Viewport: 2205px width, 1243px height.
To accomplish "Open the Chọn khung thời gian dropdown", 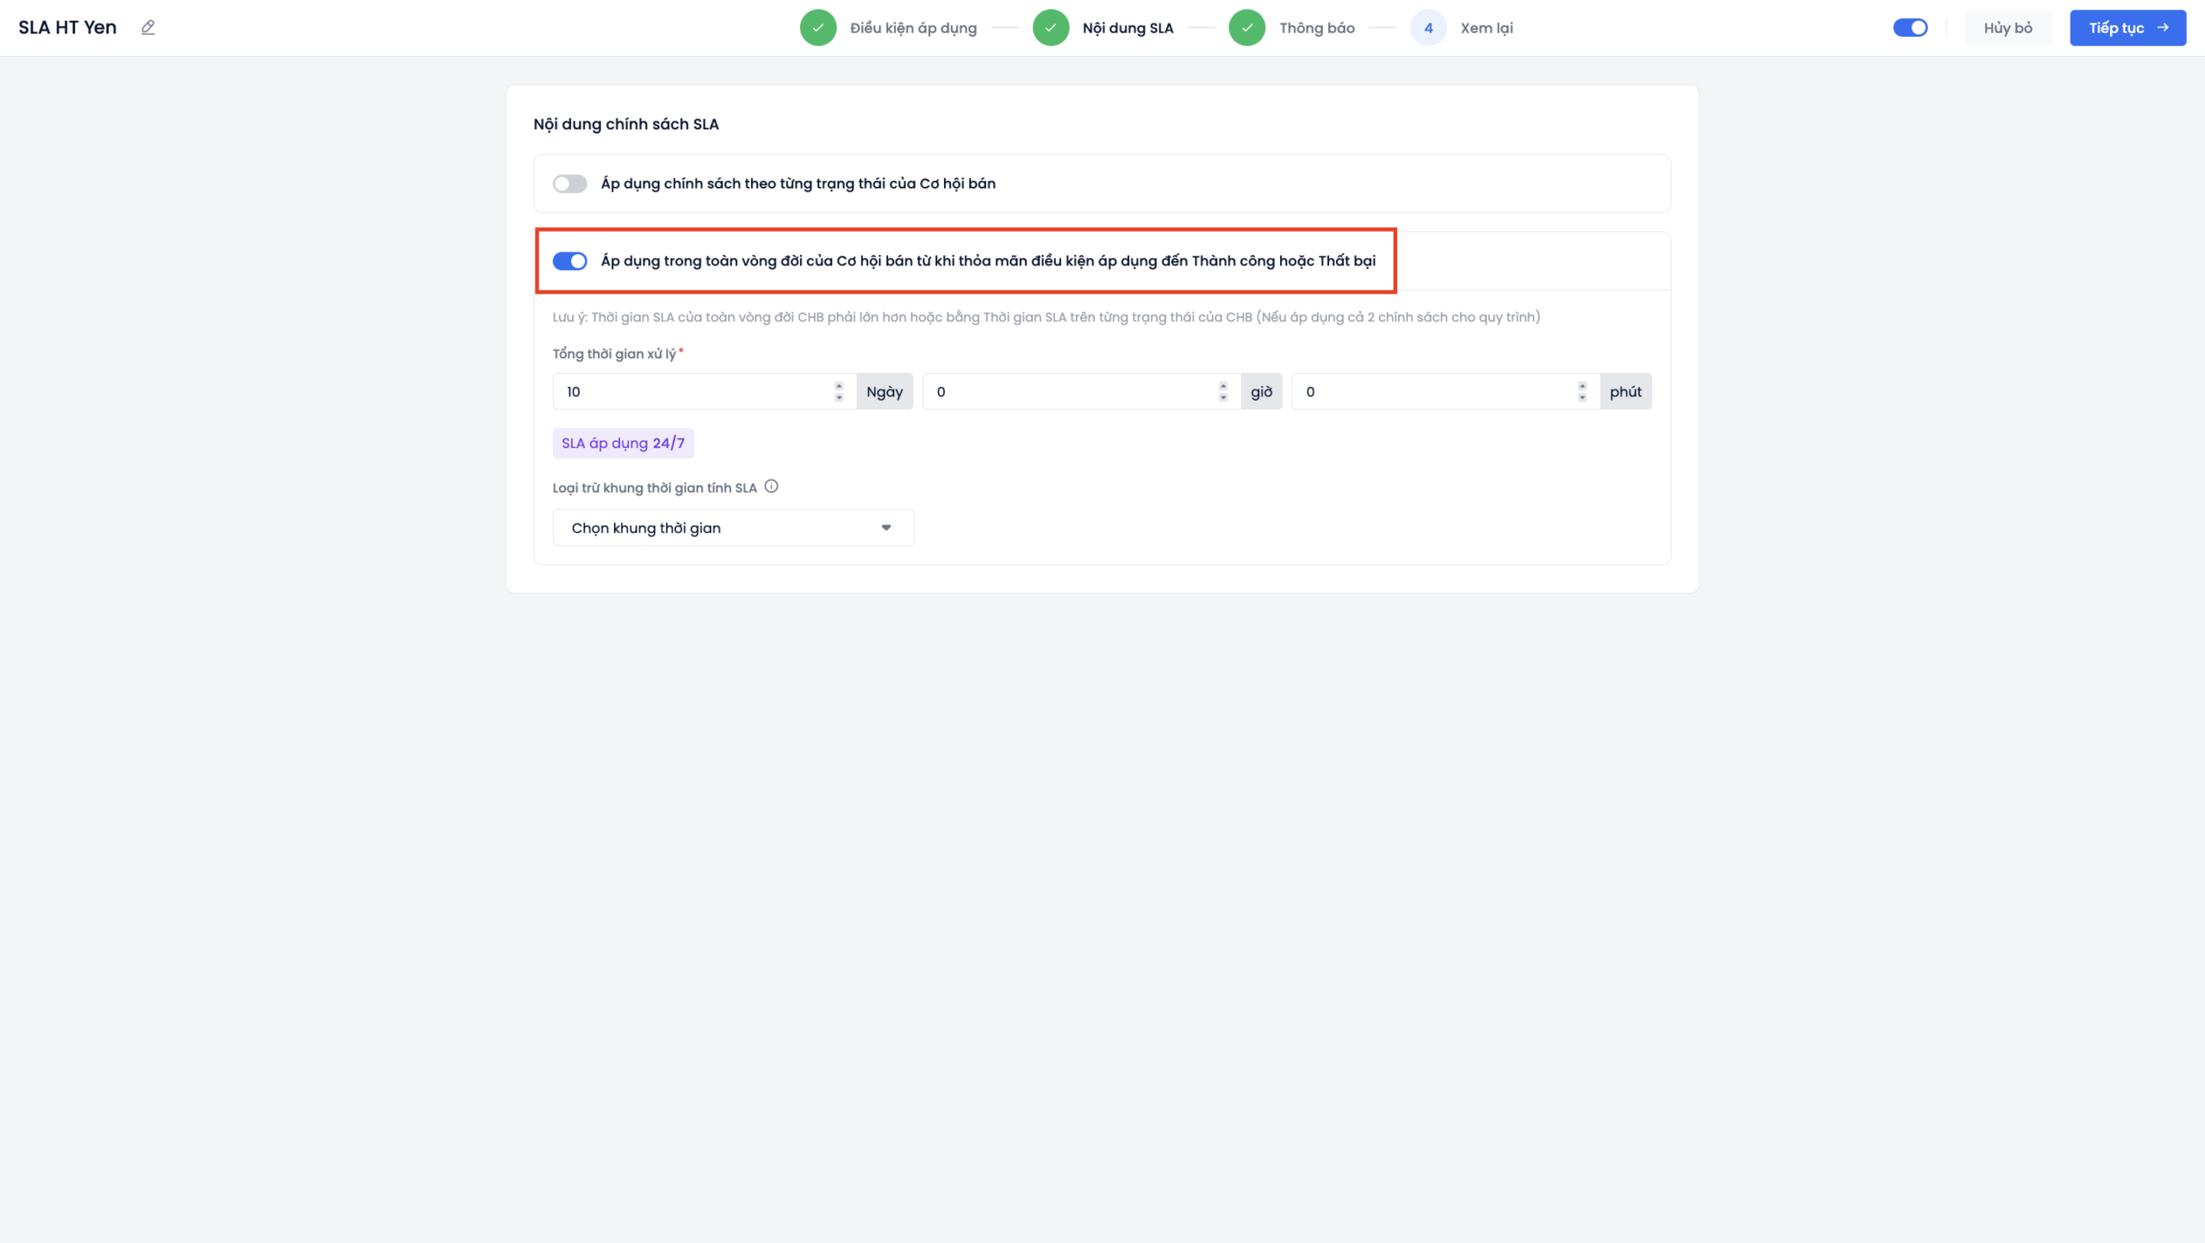I will 732,528.
